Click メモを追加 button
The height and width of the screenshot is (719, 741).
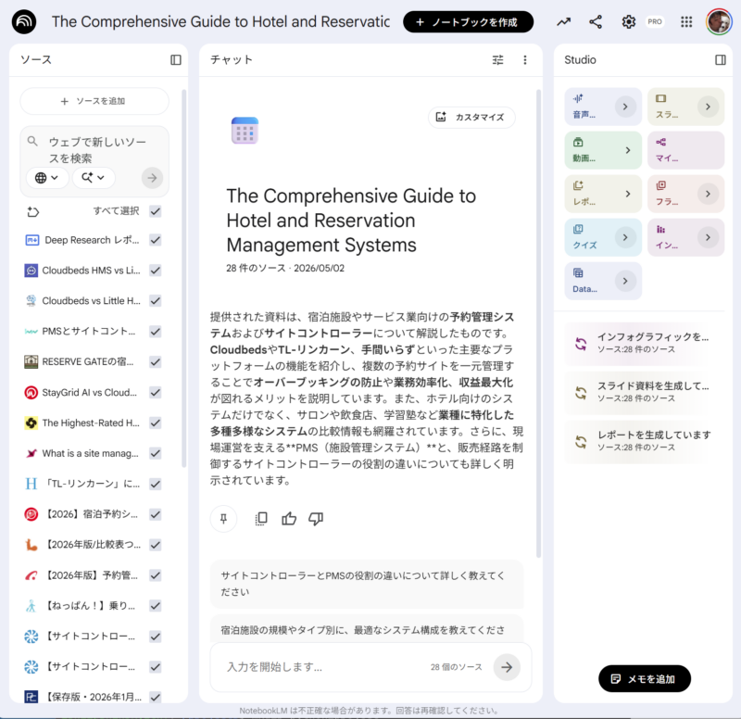pos(644,679)
